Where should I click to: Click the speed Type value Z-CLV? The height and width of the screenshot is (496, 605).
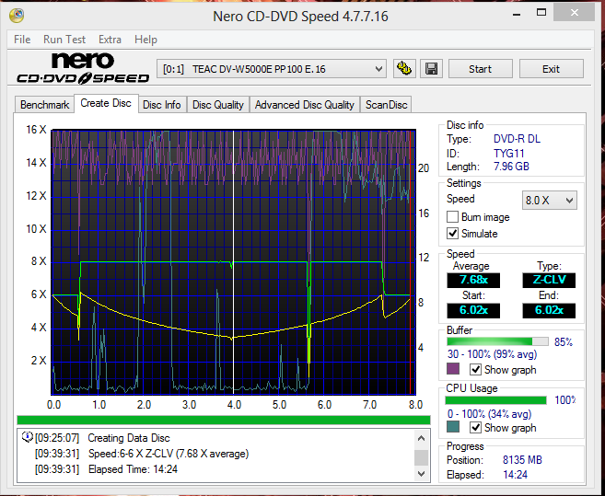pyautogui.click(x=549, y=280)
